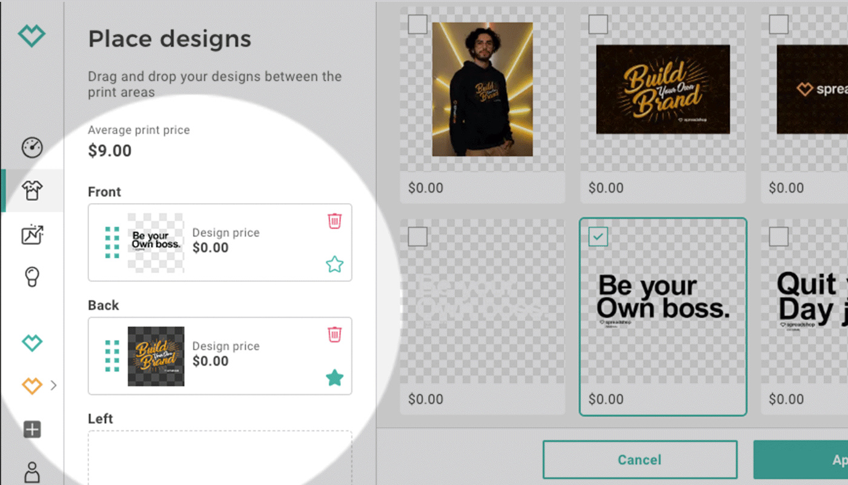Uncheck the 'Be your Own boss' design checkbox
The width and height of the screenshot is (848, 485).
[598, 237]
